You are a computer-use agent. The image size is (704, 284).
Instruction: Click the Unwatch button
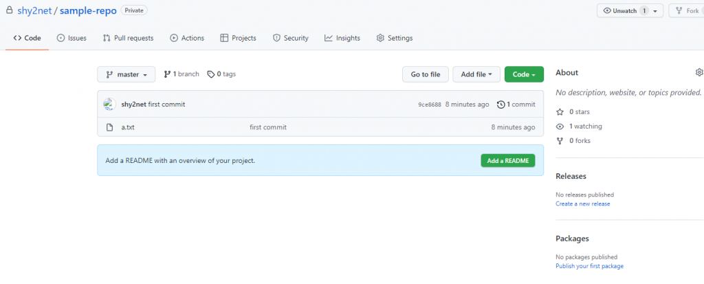click(630, 11)
